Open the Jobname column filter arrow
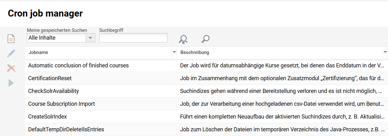Viewport: 388px width, 136px height. pyautogui.click(x=174, y=52)
